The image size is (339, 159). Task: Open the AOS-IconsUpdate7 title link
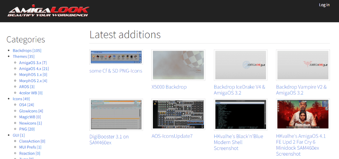[172, 136]
